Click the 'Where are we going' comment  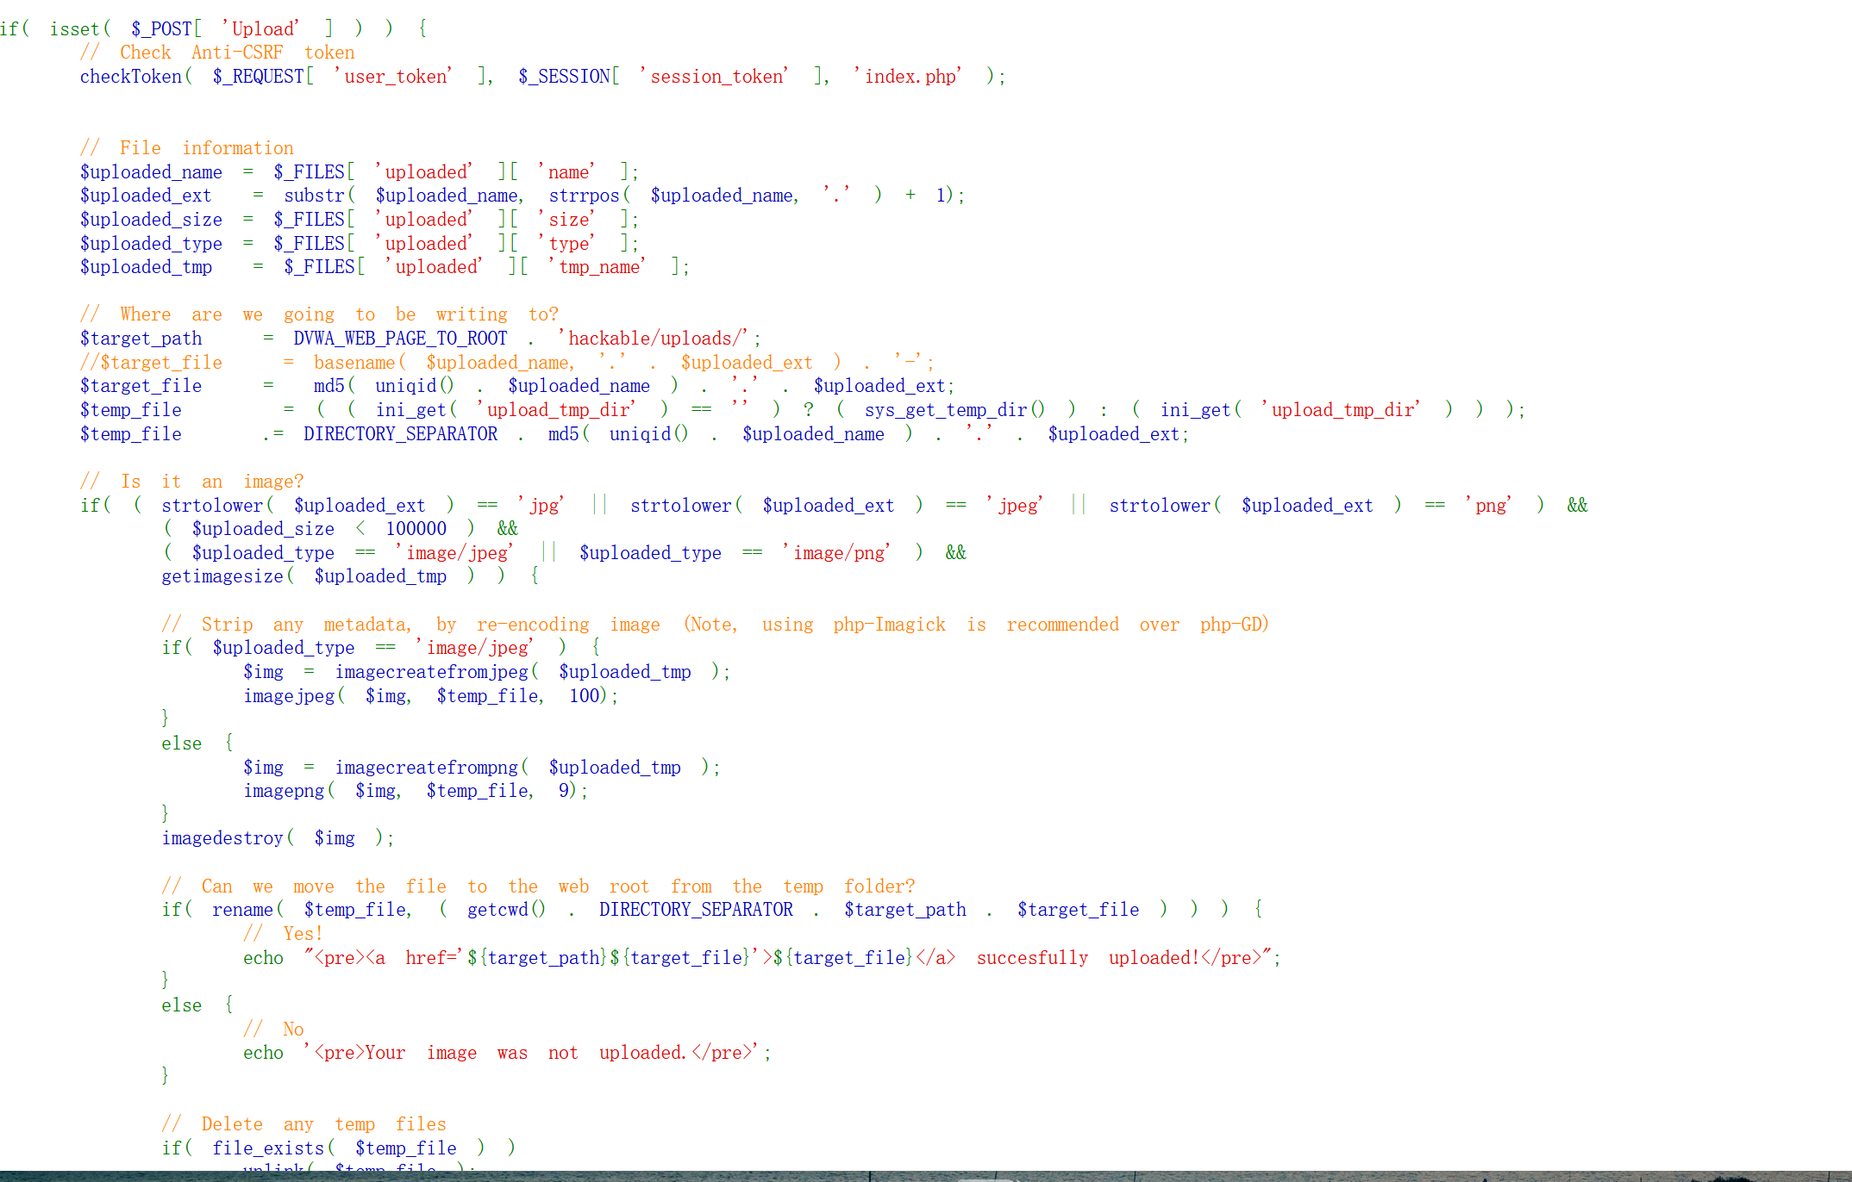319,314
